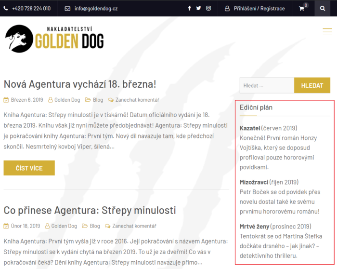Click comment bubble icon in first post
The width and height of the screenshot is (337, 269).
(111, 100)
